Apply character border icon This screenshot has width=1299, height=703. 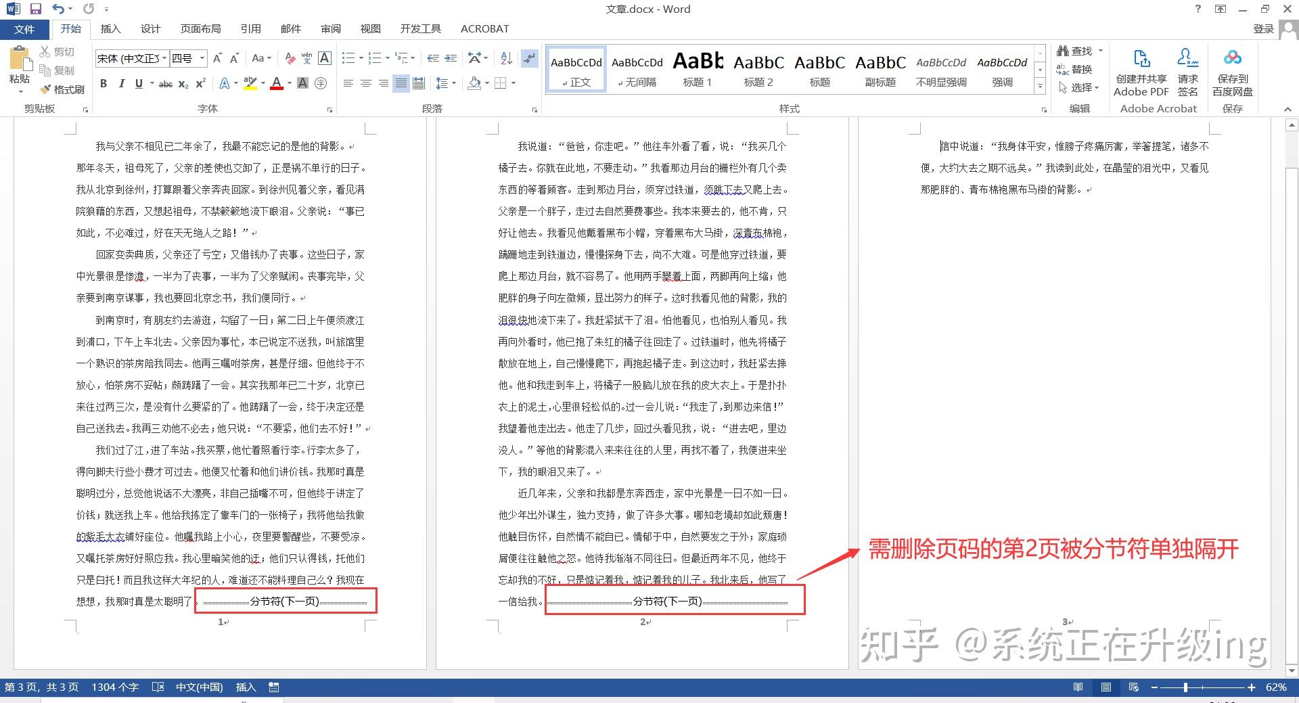point(325,58)
